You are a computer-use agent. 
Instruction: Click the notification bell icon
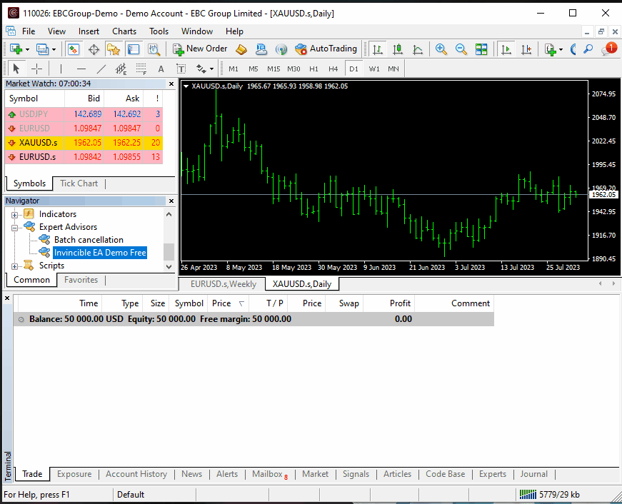point(608,49)
